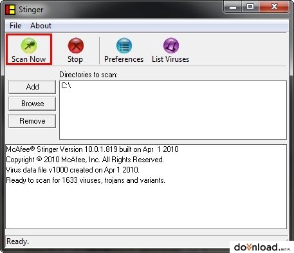Select the C:\ directory entry
294x253 pixels.
click(66, 86)
